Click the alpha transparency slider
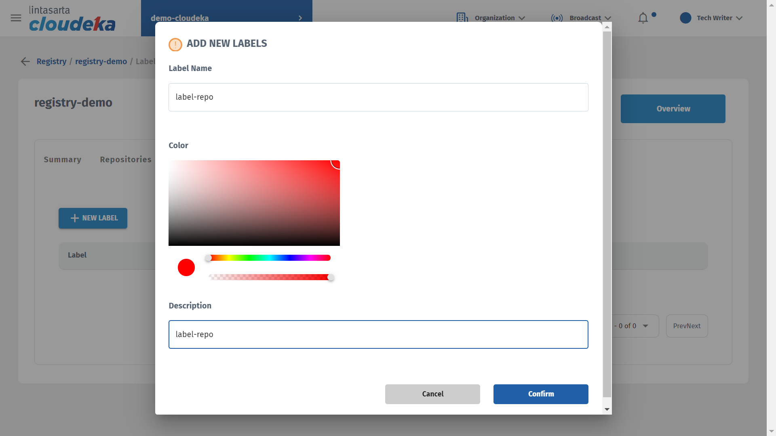This screenshot has width=776, height=436. click(269, 277)
